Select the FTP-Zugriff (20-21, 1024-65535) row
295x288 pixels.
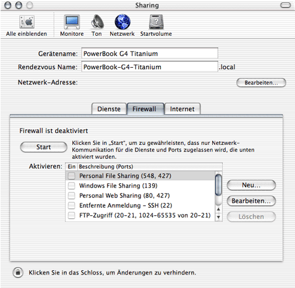[x=140, y=215]
